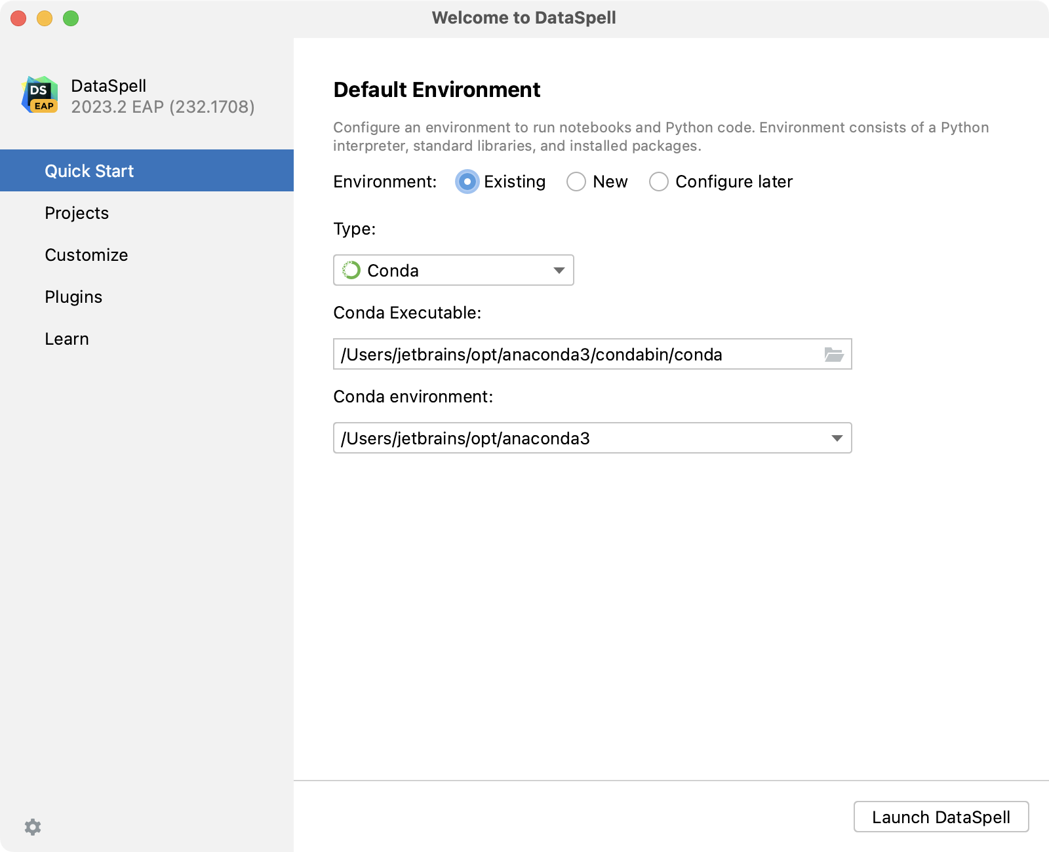Open the Learn section in sidebar
This screenshot has height=852, width=1049.
pos(67,339)
